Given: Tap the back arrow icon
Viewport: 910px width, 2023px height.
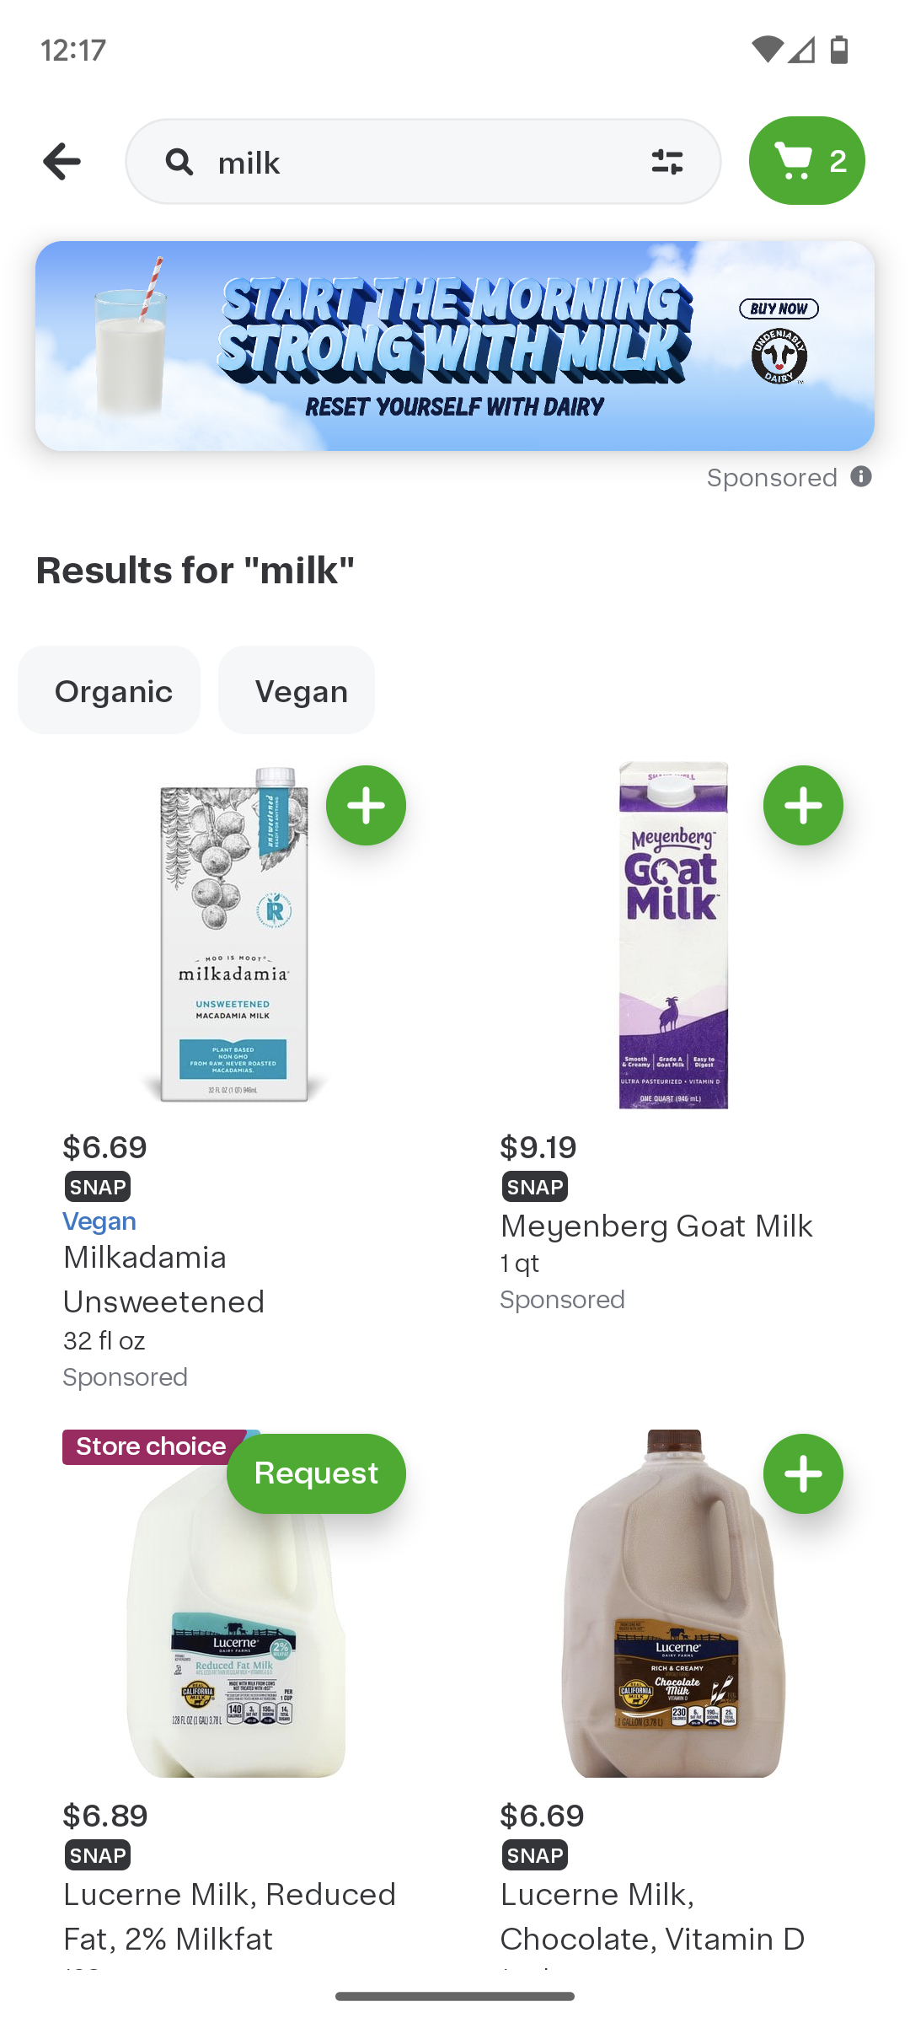Looking at the screenshot, I should tap(62, 161).
